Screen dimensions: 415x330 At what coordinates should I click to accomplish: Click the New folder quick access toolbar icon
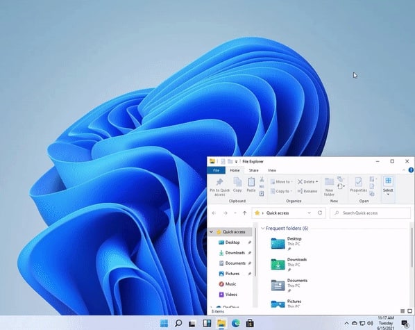click(x=230, y=161)
